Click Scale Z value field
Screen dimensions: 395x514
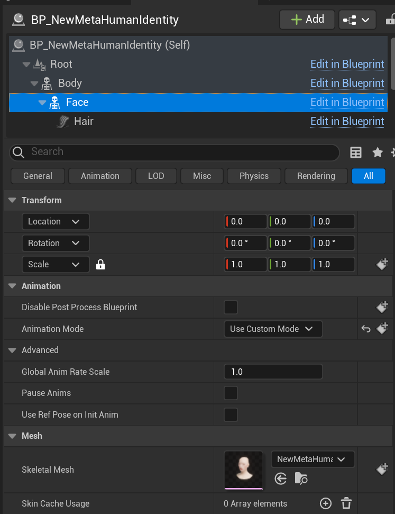pyautogui.click(x=333, y=265)
